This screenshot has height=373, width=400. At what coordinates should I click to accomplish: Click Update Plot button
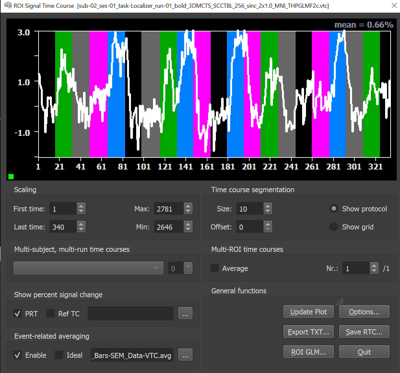[309, 312]
